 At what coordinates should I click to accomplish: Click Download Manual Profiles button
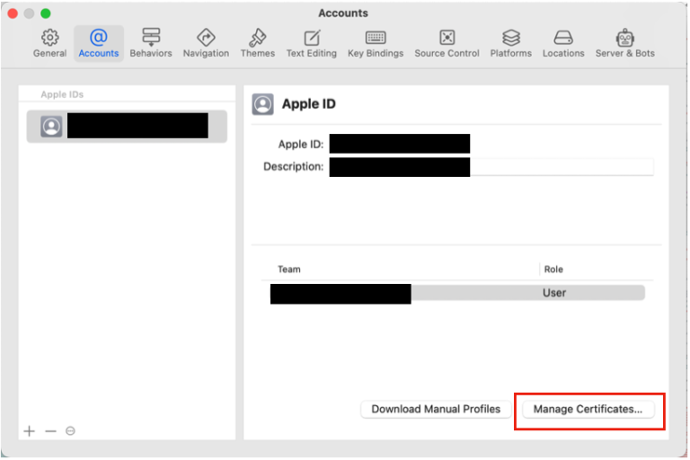436,409
